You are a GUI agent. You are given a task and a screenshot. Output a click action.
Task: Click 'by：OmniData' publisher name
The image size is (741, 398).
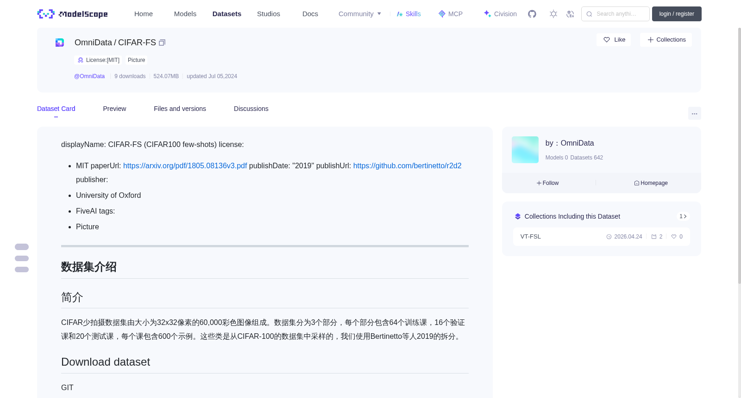[570, 143]
